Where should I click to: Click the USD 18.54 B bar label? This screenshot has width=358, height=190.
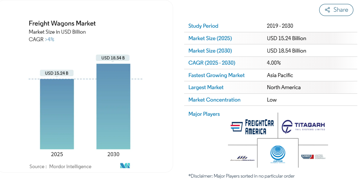(x=113, y=58)
